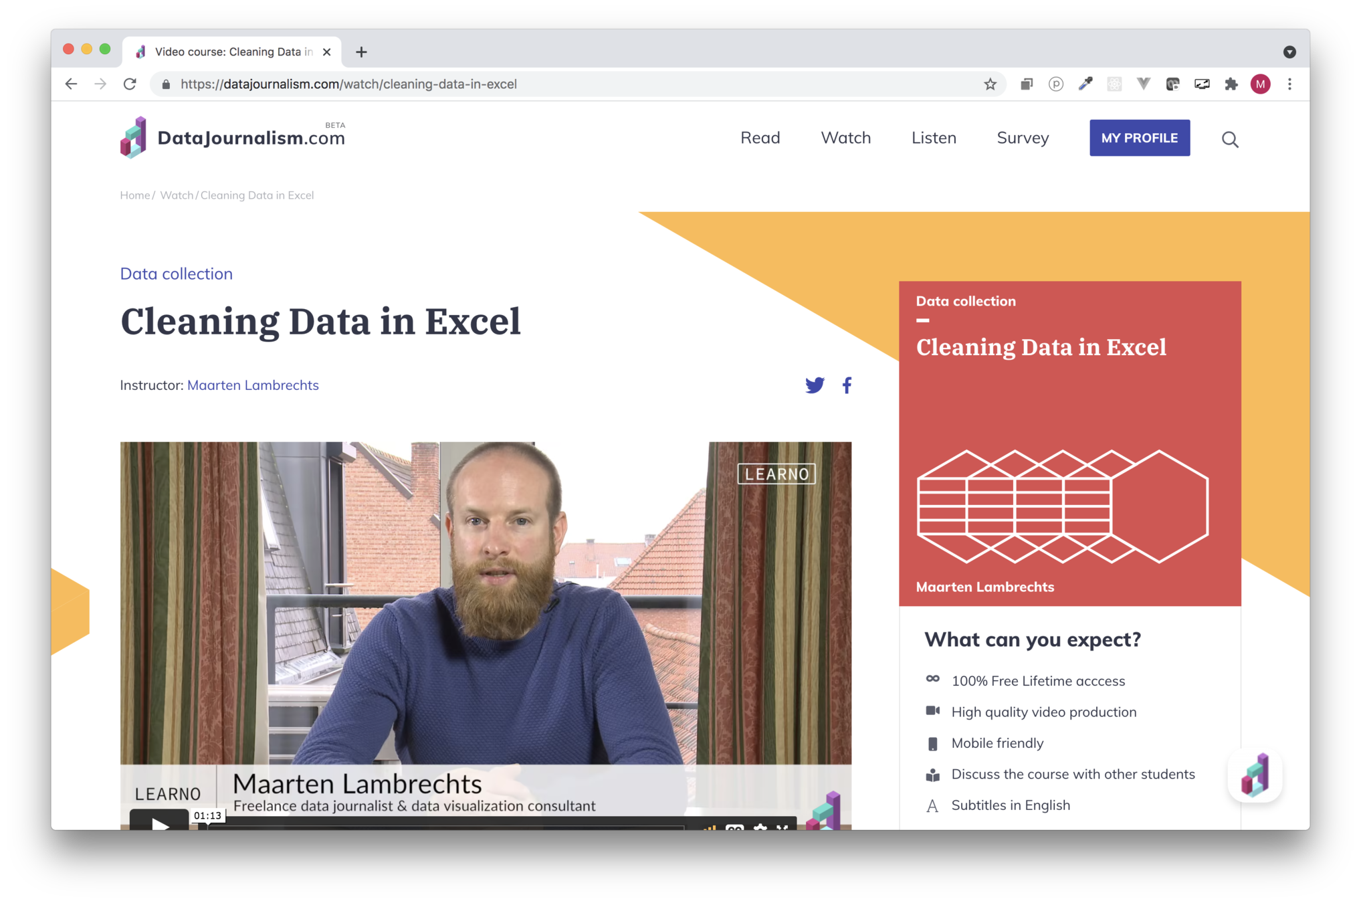Expand the tab search dropdown arrow

click(1289, 52)
